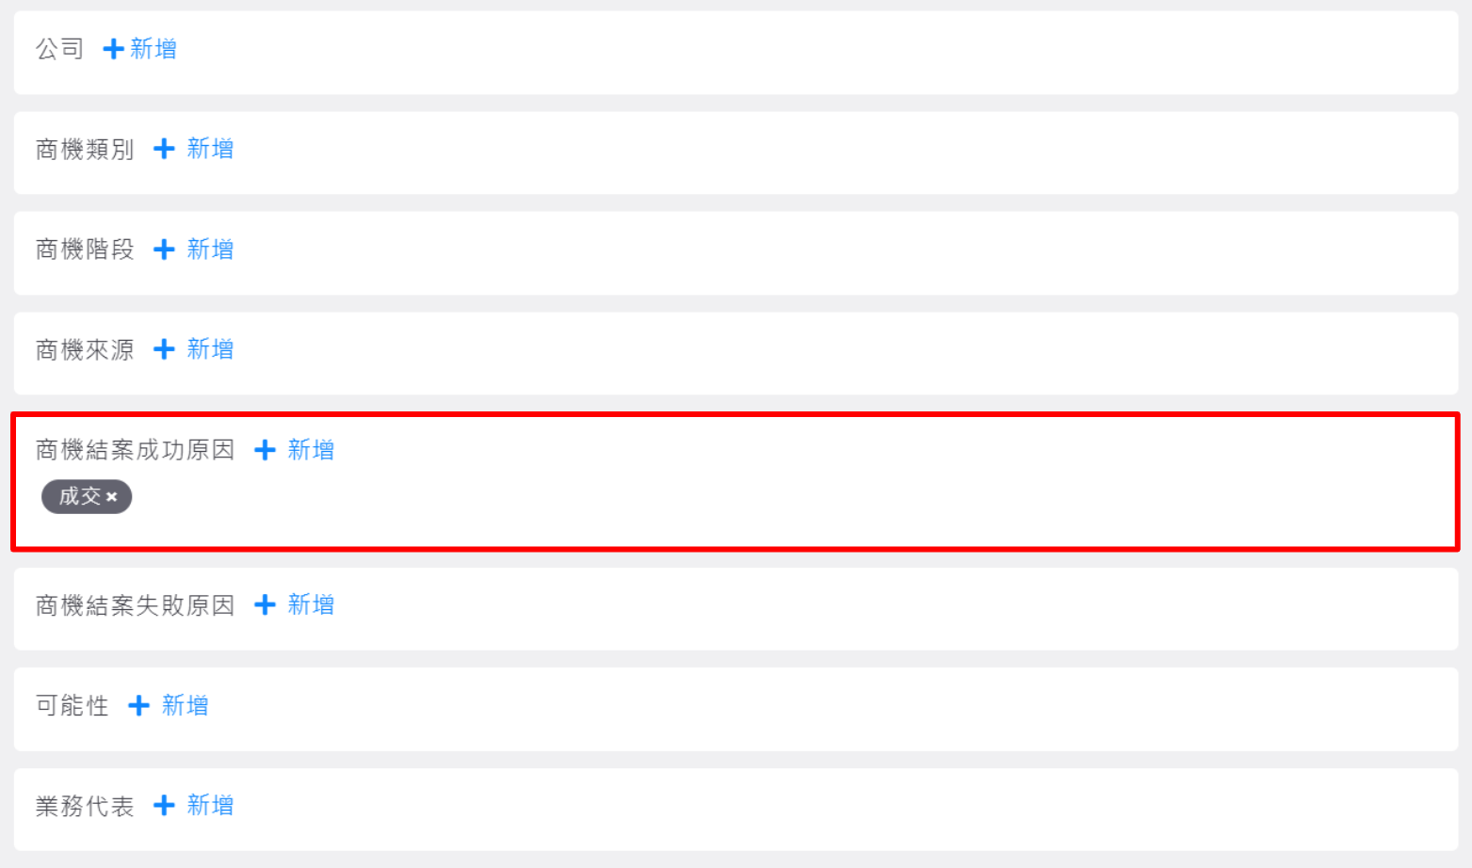This screenshot has width=1472, height=868.
Task: Click the 新增 link for 公司
Action: tap(154, 49)
